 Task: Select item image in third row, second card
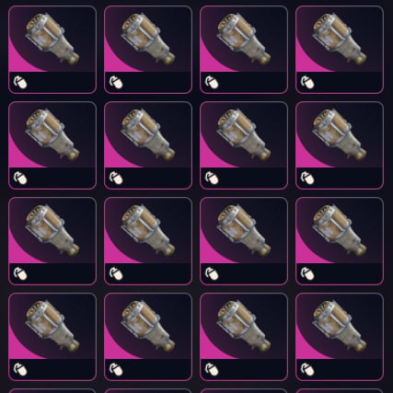coord(148,230)
